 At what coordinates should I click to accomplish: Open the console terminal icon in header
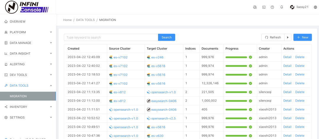point(264,7)
